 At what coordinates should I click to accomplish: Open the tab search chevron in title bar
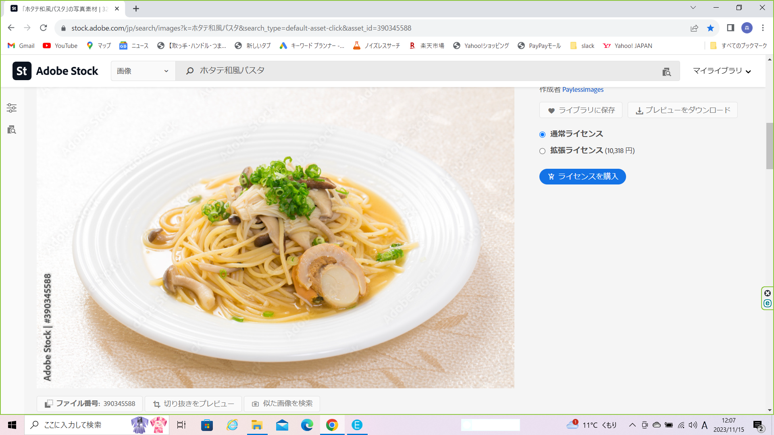(693, 8)
